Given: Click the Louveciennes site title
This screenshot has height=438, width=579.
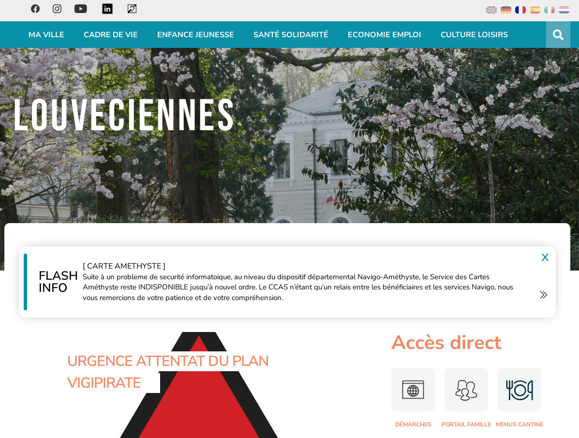Looking at the screenshot, I should [124, 115].
